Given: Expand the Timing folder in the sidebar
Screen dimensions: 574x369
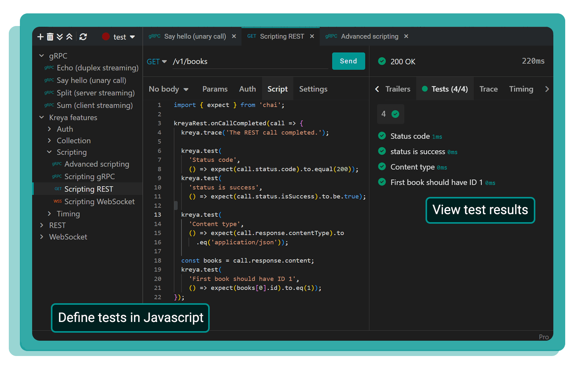Looking at the screenshot, I should (49, 213).
